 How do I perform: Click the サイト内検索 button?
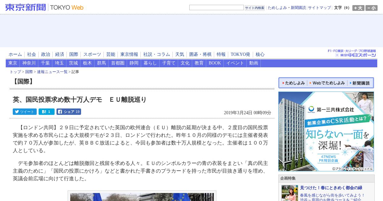(x=255, y=8)
